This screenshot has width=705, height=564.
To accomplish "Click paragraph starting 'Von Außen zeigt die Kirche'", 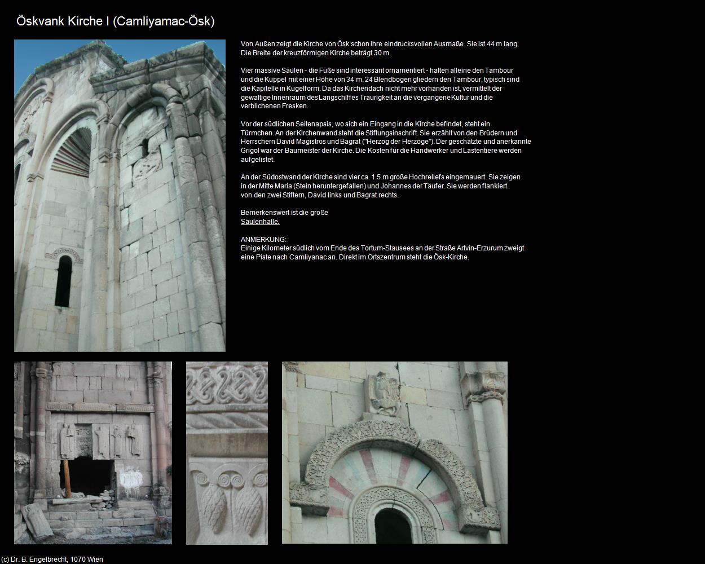I will (x=380, y=49).
